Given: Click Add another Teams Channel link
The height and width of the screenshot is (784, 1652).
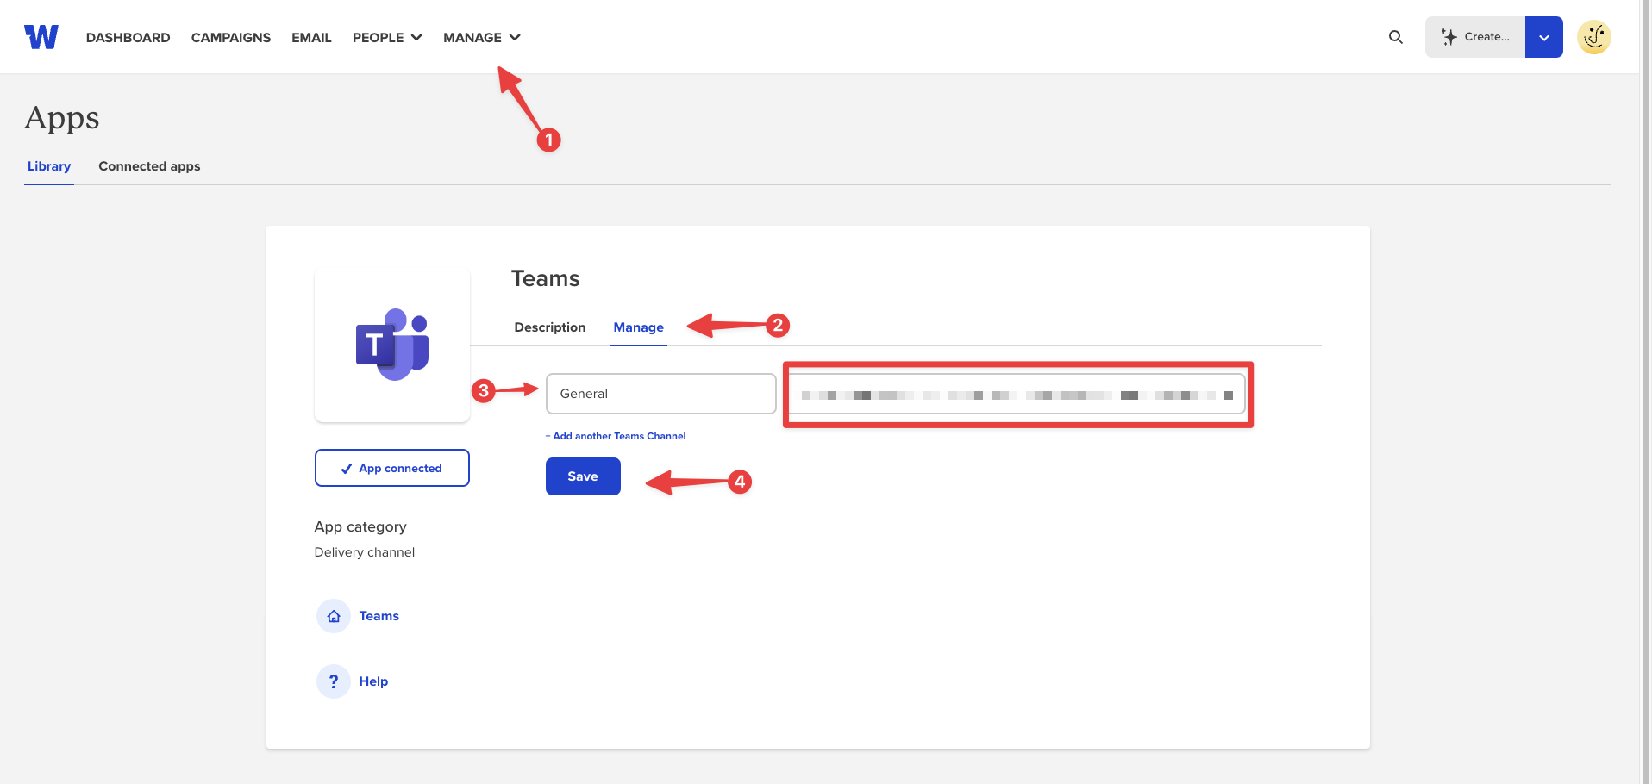Looking at the screenshot, I should [x=616, y=436].
